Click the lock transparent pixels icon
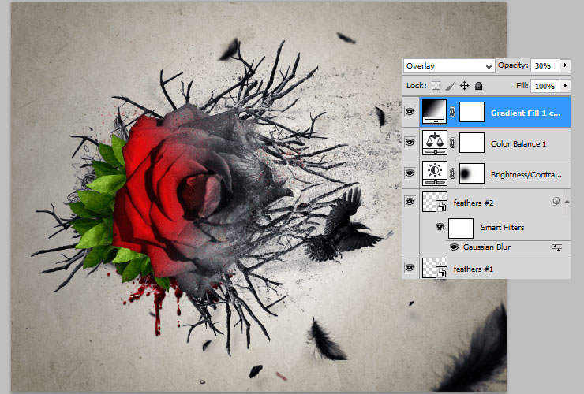The height and width of the screenshot is (394, 584). pyautogui.click(x=436, y=85)
